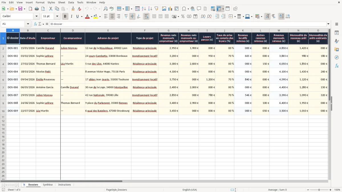Select column E header
Image resolution: width=342 pixels, height=192 pixels.
(108, 30)
